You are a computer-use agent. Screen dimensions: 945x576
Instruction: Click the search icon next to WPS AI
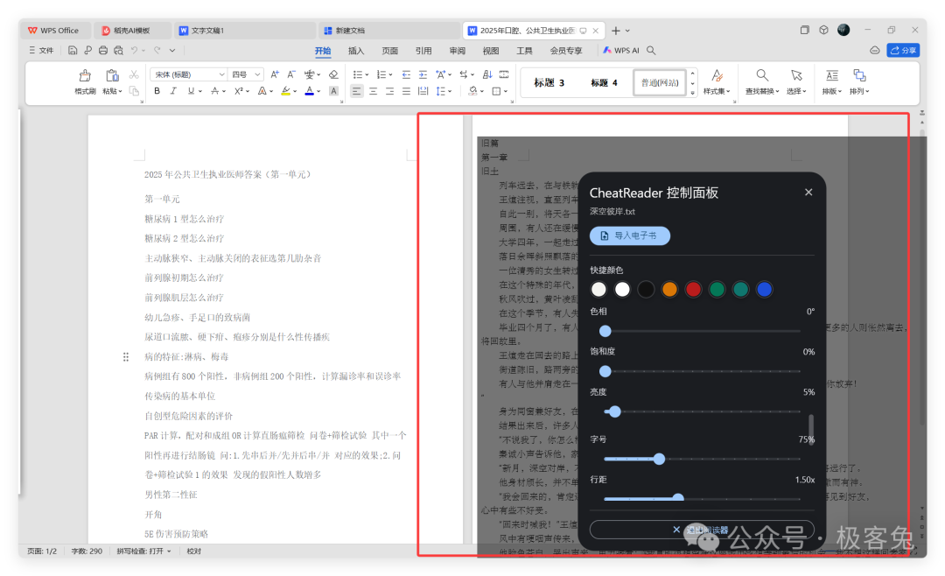[x=651, y=51]
